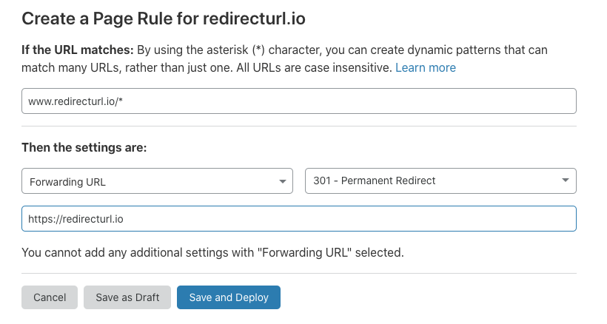Click the note about no additional settings
The image size is (607, 324).
[212, 252]
